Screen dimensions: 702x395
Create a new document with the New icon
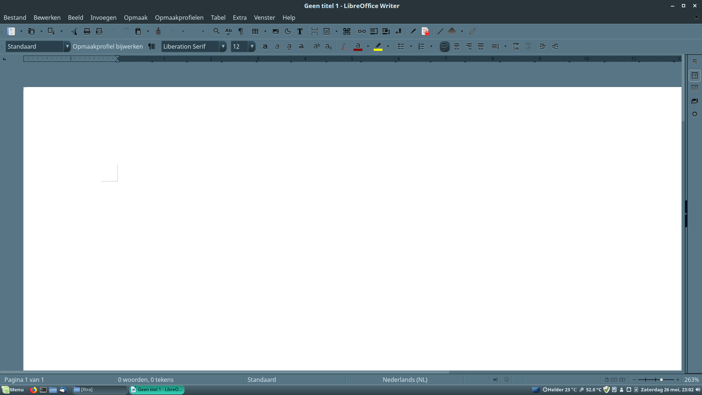pos(11,31)
